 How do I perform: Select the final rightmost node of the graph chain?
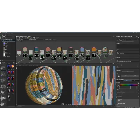pos(111,52)
